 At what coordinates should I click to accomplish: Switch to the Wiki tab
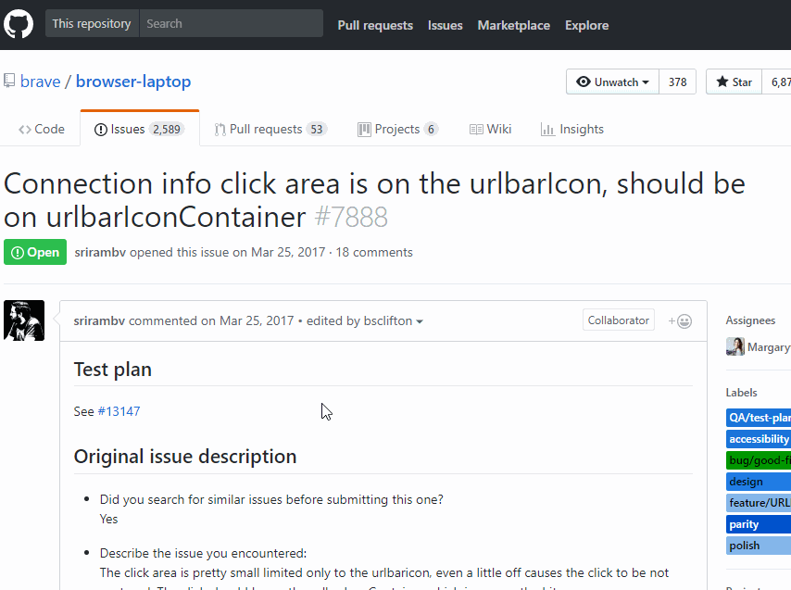point(490,130)
